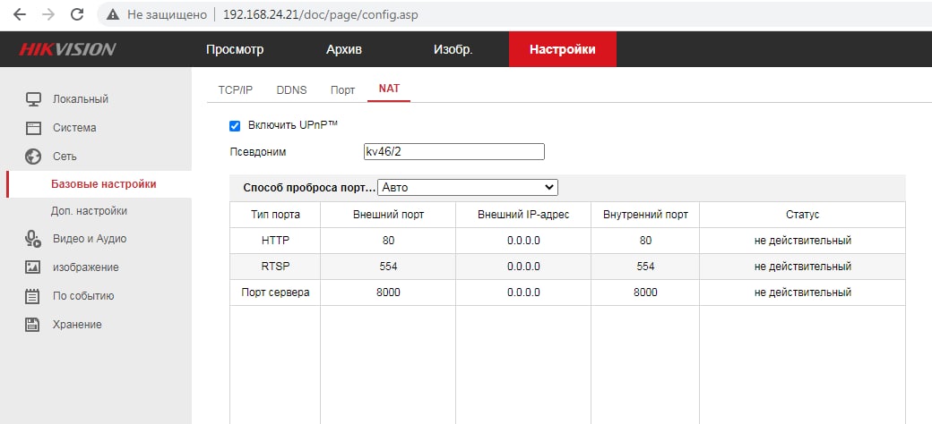Click the Псевдоним field label

click(258, 152)
